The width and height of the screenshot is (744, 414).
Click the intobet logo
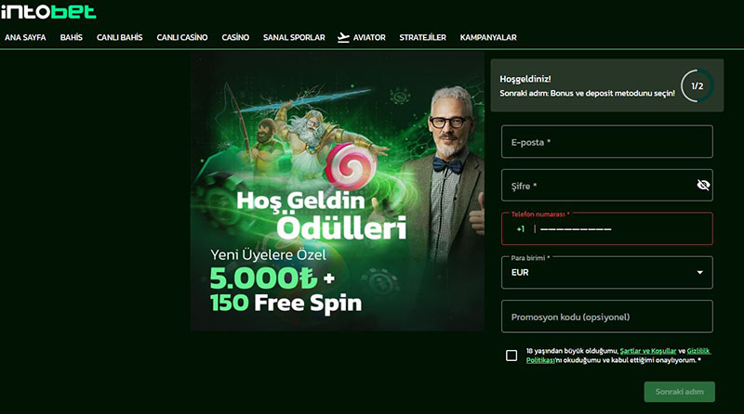pos(48,11)
